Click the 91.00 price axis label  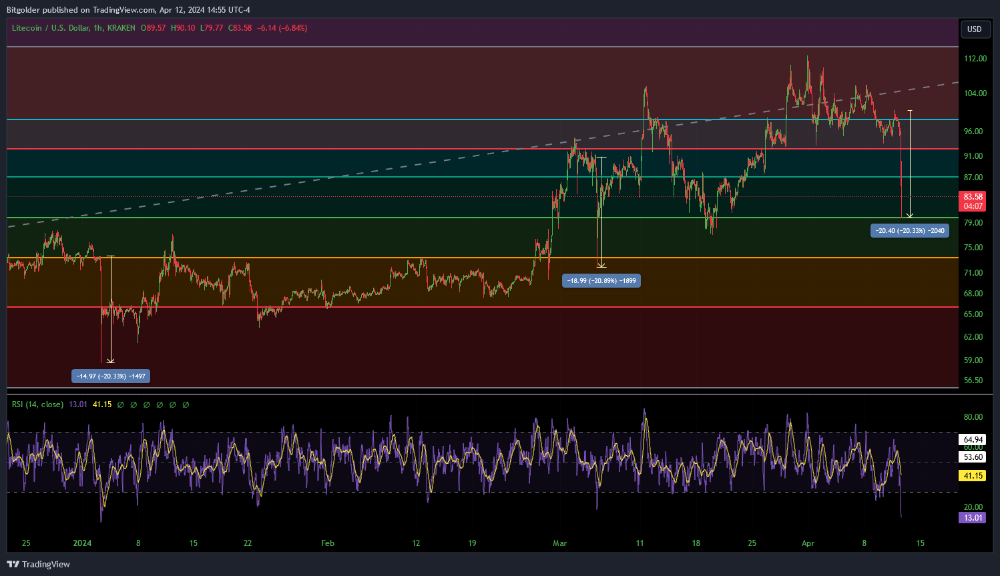[973, 156]
